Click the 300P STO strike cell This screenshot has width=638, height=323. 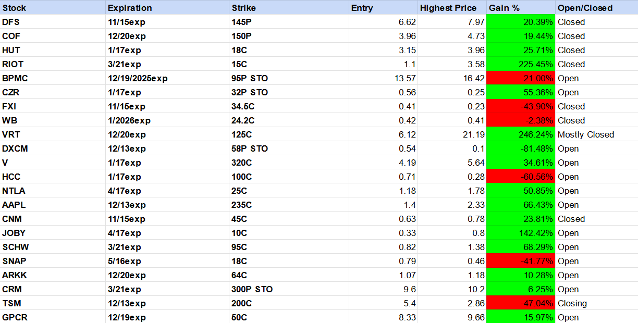coord(289,289)
